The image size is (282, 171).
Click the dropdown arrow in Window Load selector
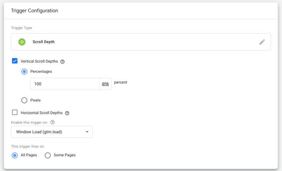click(87, 132)
